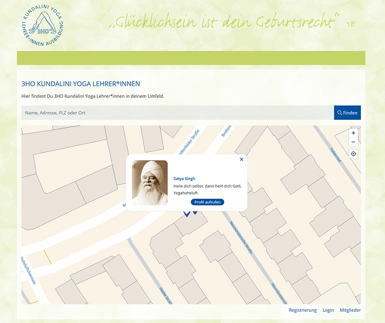Close the Satya Singh info popup
Screen dimensions: 385x323
tap(242, 159)
